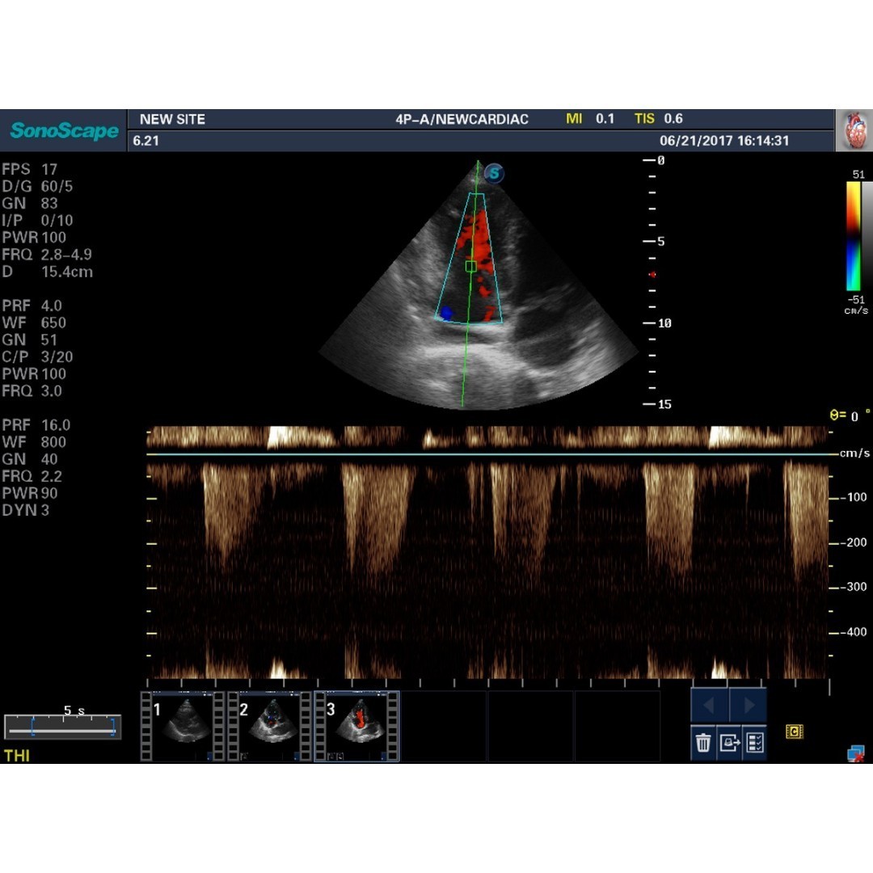
Task: Click the color velocity scale bar
Action: pyautogui.click(x=853, y=236)
